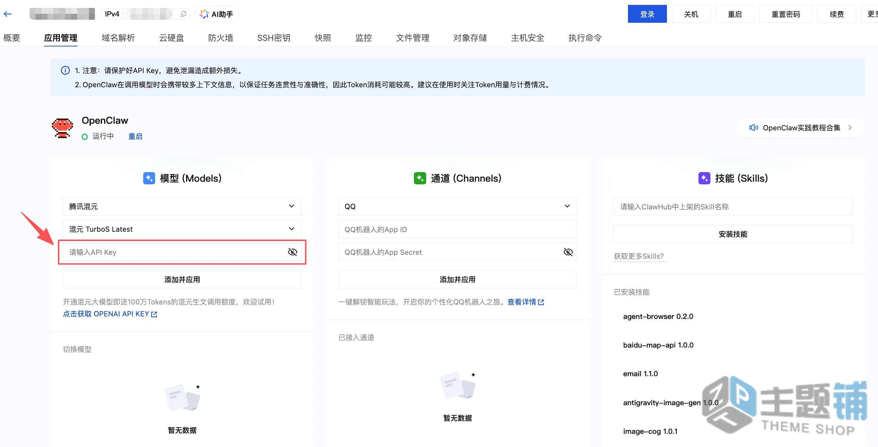Click the chevron arrow after OpenClaw实践教程合集
The width and height of the screenshot is (878, 447).
[850, 128]
